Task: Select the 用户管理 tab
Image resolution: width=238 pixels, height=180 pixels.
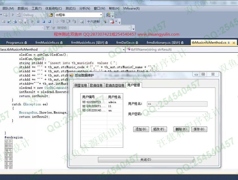Action: click(134, 85)
